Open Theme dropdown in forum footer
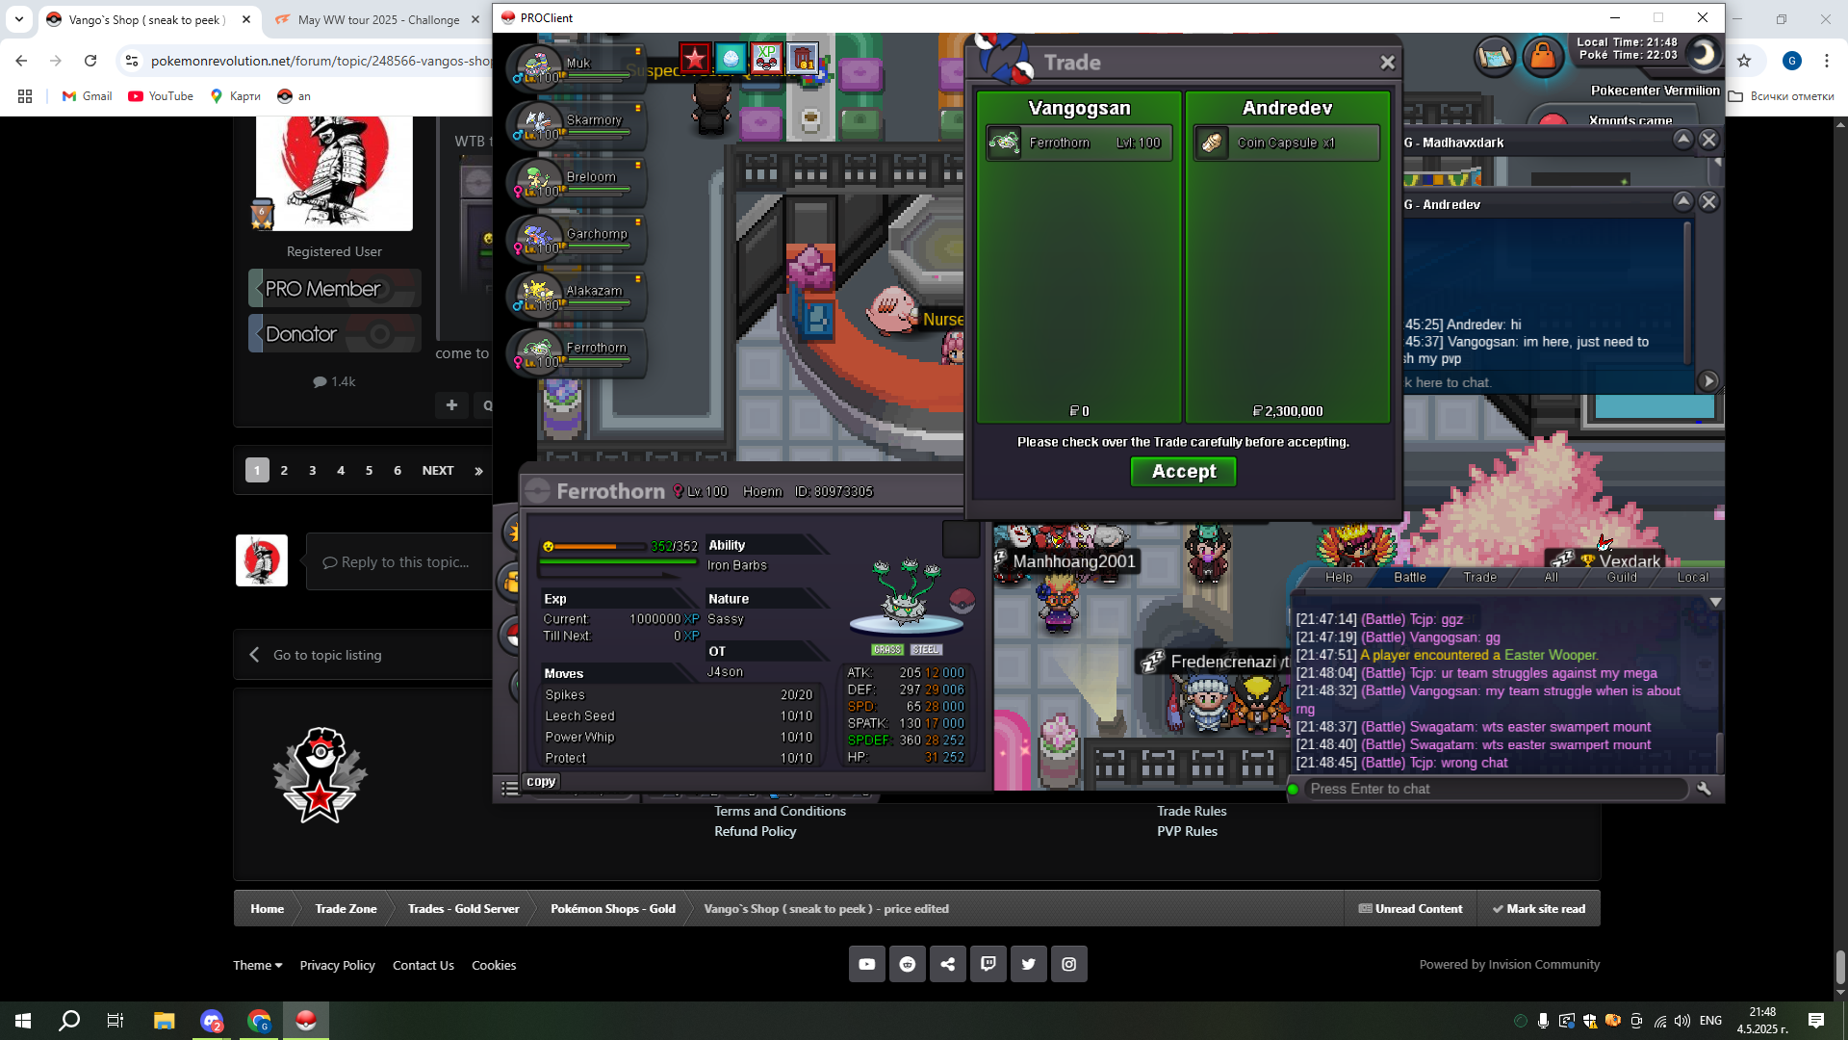Viewport: 1848px width, 1040px height. click(257, 965)
